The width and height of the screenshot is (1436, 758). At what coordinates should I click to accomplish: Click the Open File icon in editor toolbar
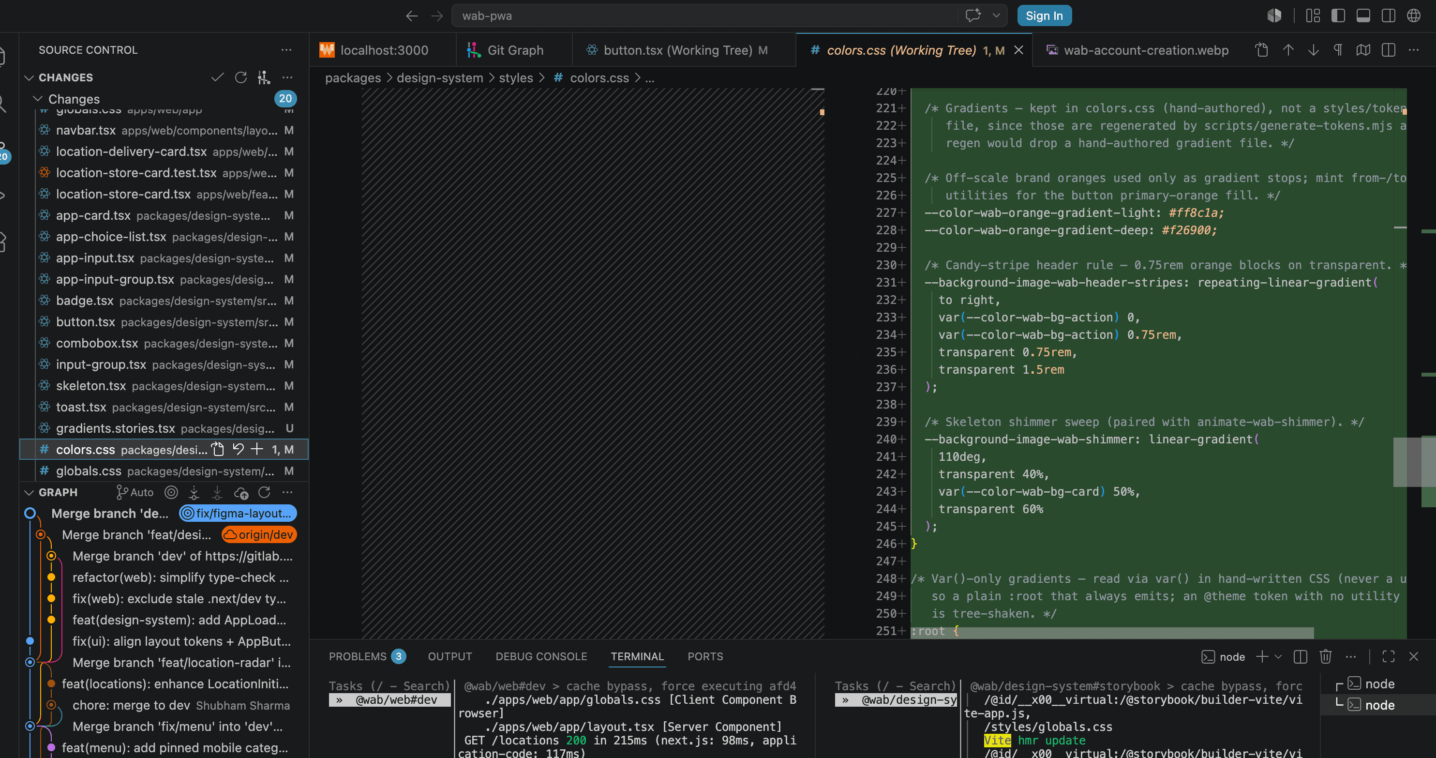click(1262, 50)
